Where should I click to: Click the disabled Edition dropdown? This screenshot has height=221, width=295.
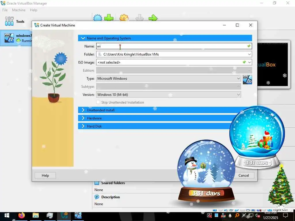click(174, 71)
